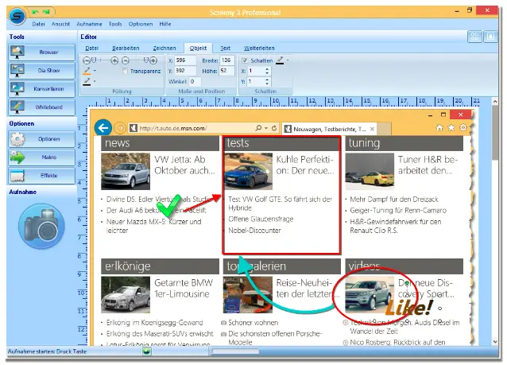Decrease Schatten Y value with down arrow
Screen dimensions: 507x365
click(267, 83)
